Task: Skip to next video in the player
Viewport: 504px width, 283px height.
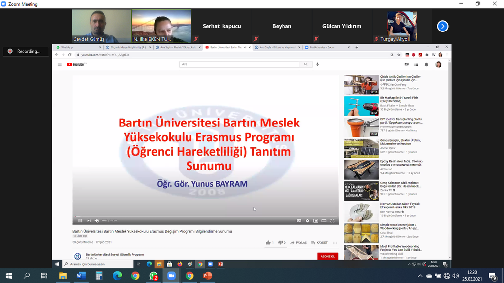Action: (89, 220)
